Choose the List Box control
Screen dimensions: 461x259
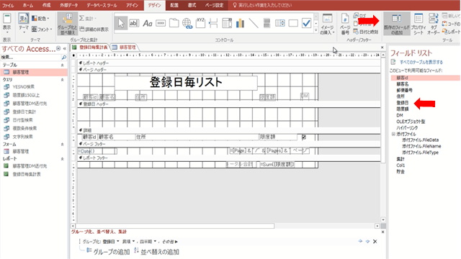pyautogui.click(x=280, y=23)
